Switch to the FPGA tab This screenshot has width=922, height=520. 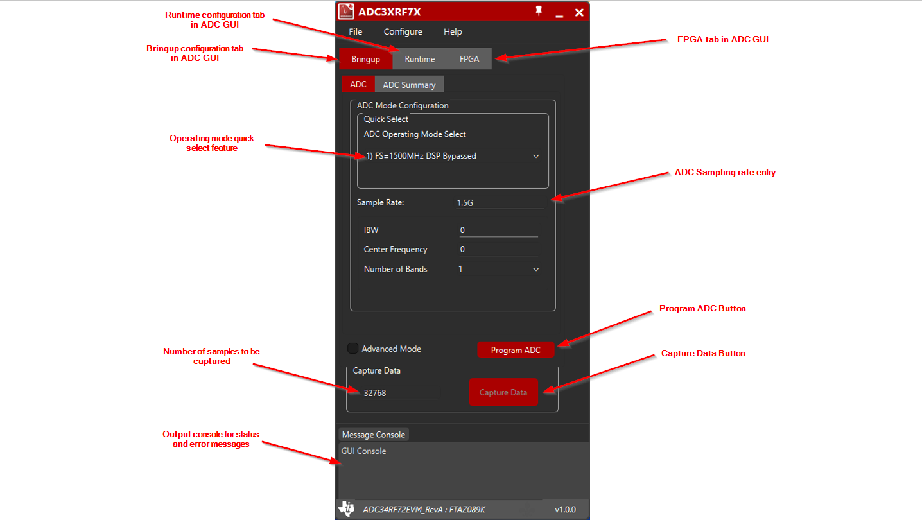tap(469, 59)
